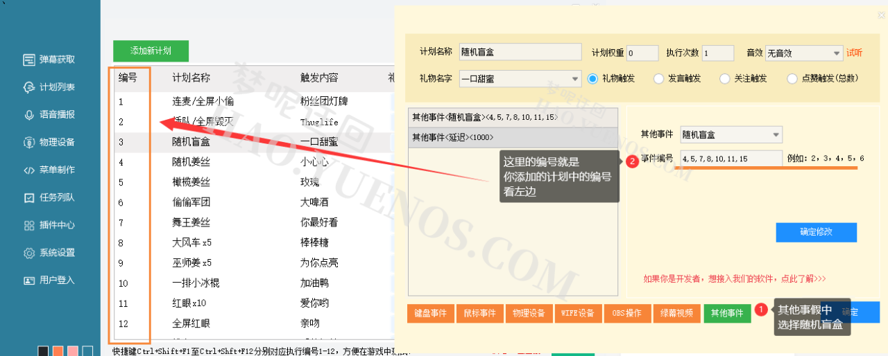The width and height of the screenshot is (888, 356).
Task: Pick the teal blue theme color swatch
Action: [x=87, y=352]
